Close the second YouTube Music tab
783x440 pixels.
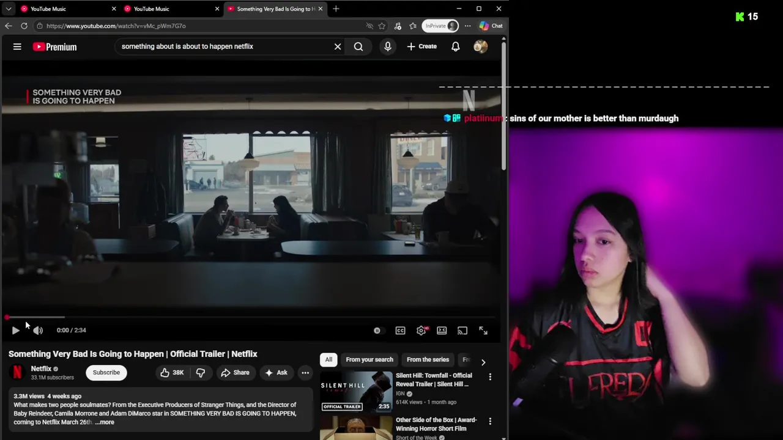[217, 9]
